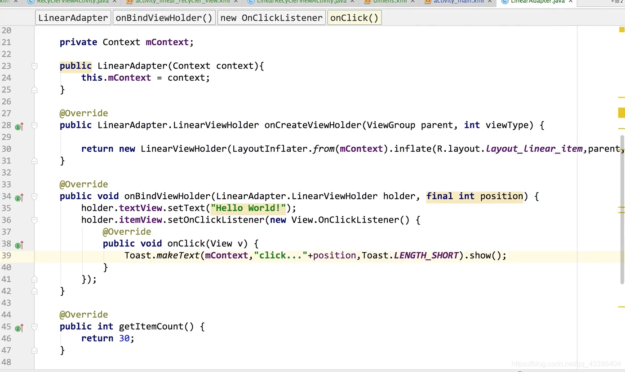Click "LENGTH_SHORT" on line 39
Screen dimensions: 625x372
click(x=426, y=255)
